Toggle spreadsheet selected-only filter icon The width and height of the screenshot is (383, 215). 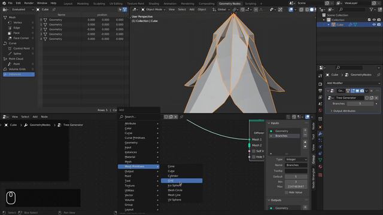tap(120, 10)
